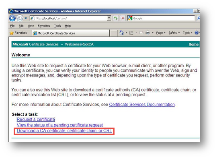Click the blue Help question mark icon

197,33
